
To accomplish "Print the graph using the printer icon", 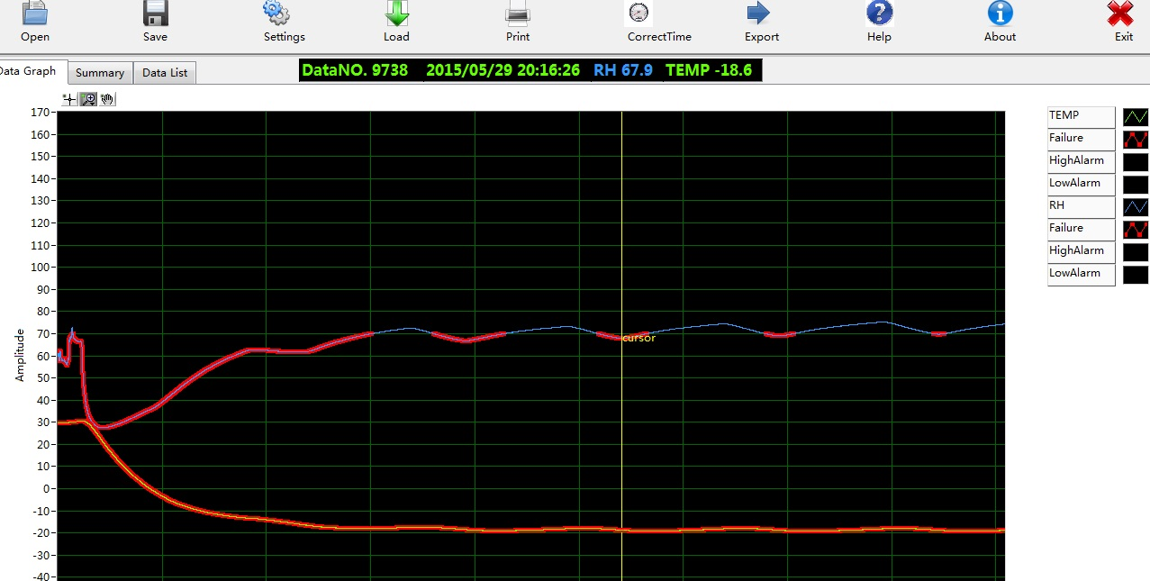I will 518,14.
